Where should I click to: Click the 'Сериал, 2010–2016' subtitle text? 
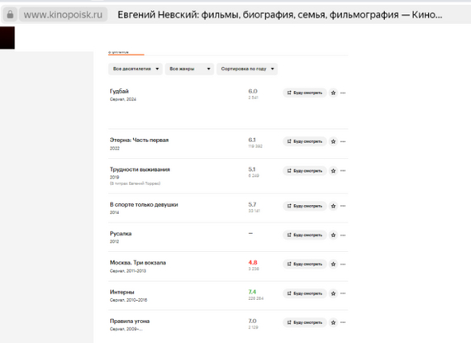[x=128, y=300]
